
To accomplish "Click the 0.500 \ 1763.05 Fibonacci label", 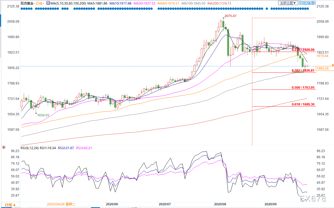I will click(303, 87).
